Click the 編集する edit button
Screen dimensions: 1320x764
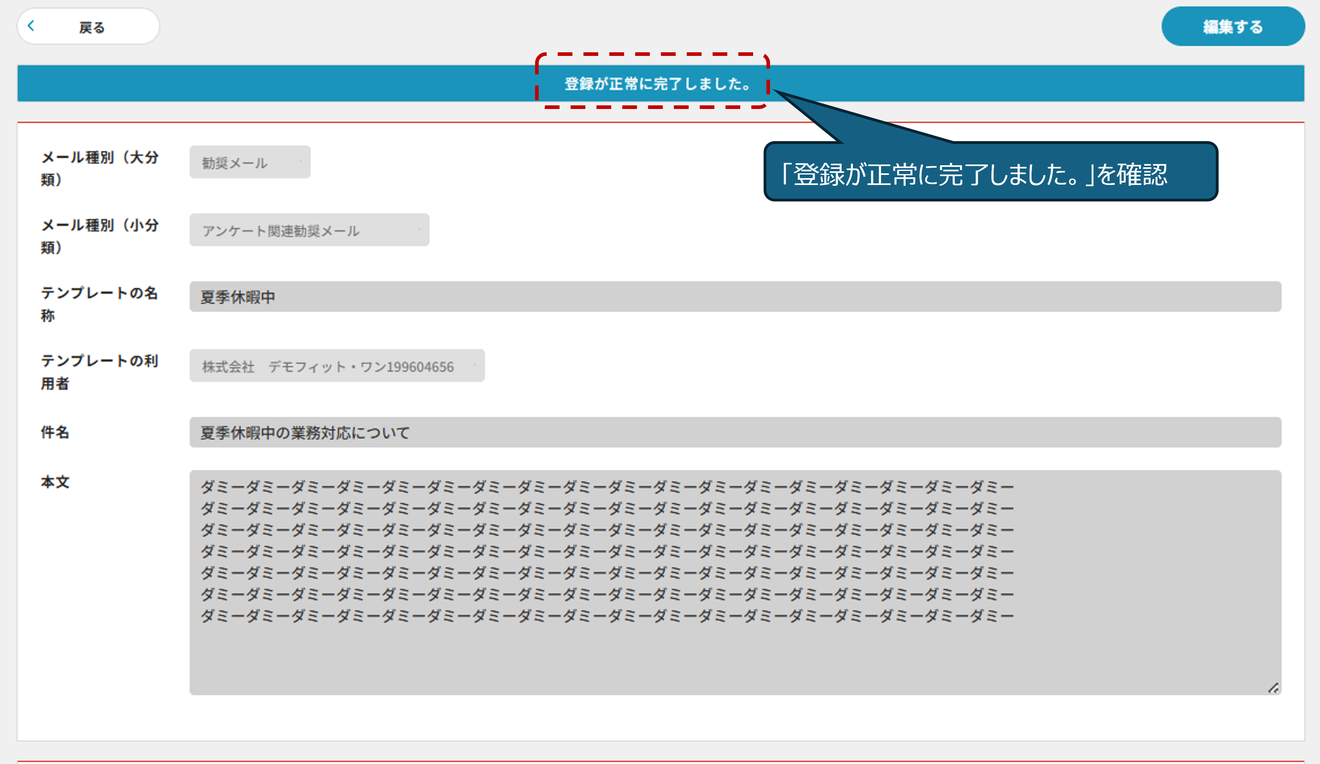(x=1233, y=26)
